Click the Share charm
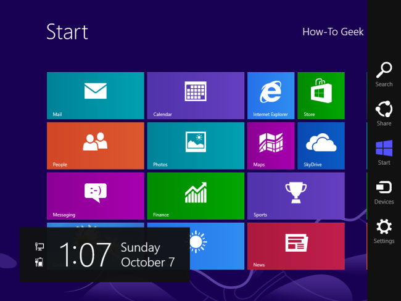 click(384, 113)
